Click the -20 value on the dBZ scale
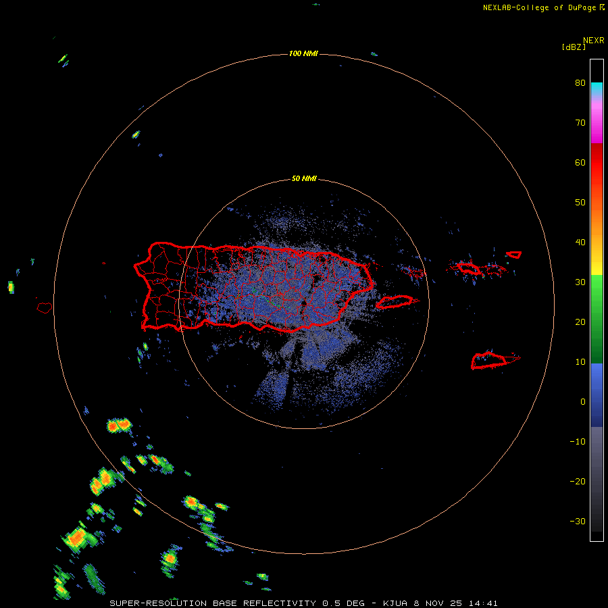Viewport: 608px width, 608px height. [578, 482]
